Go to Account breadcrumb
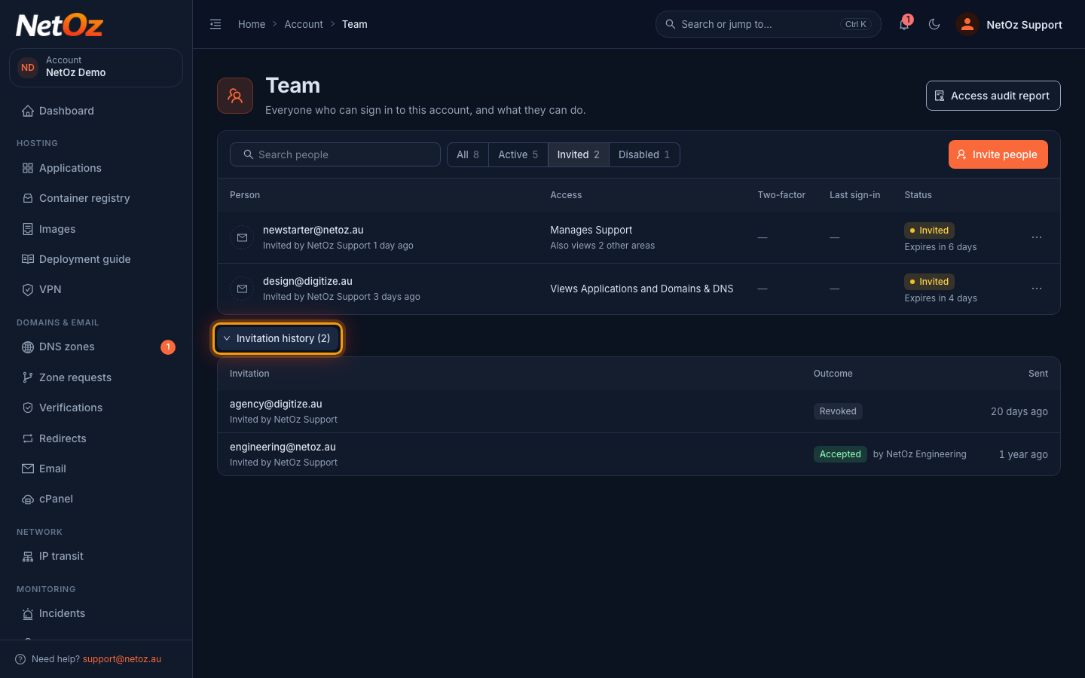 304,24
